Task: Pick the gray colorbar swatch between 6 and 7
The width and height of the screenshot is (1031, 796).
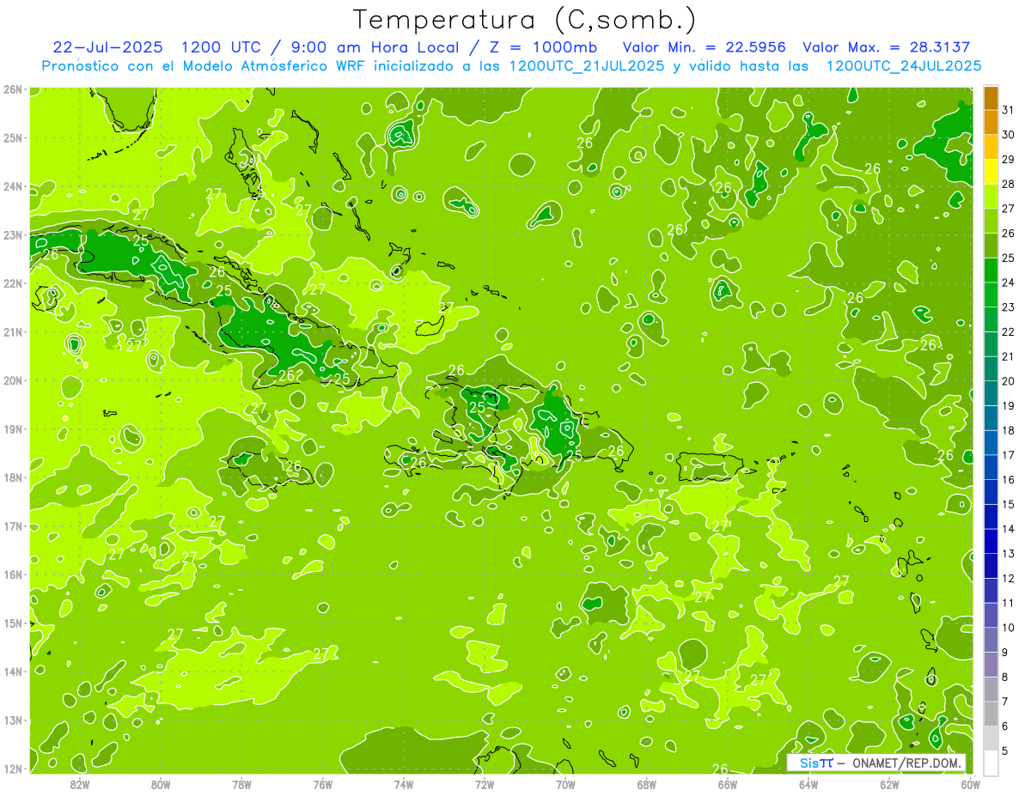Action: [991, 713]
